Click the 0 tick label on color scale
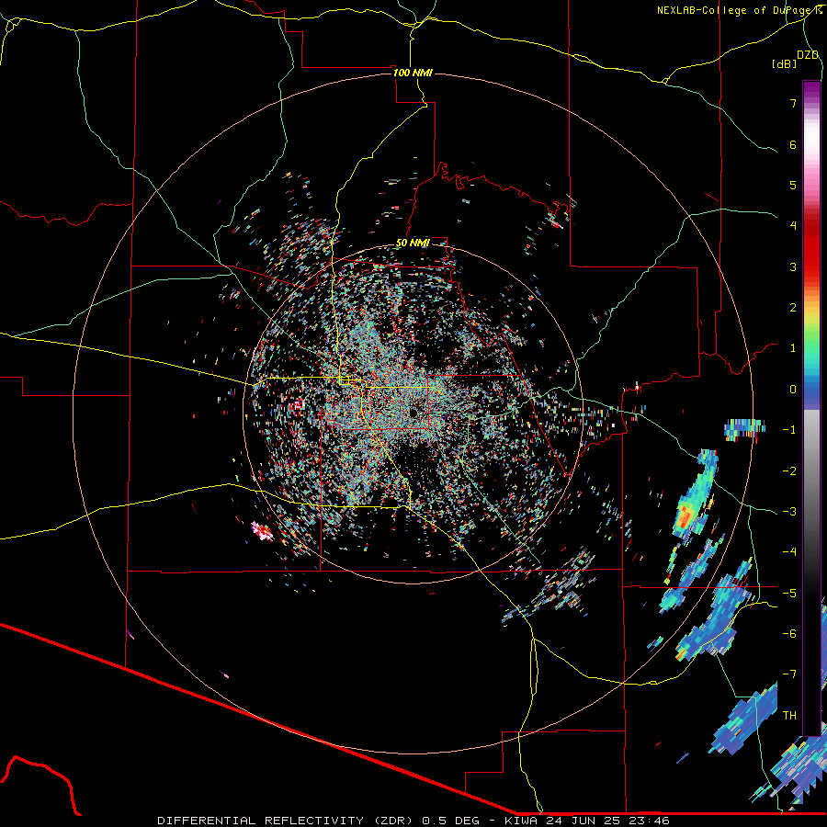Viewport: 827px width, 827px height. tap(793, 390)
